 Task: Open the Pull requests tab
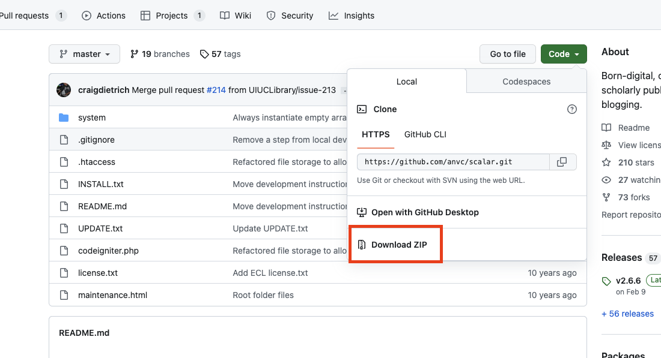click(33, 16)
